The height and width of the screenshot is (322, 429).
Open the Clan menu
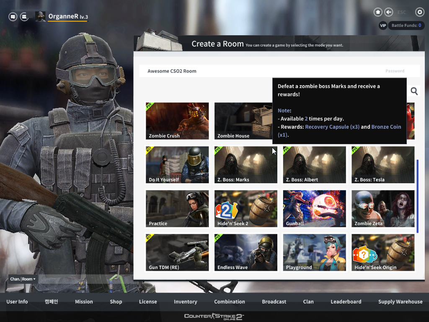(308, 302)
